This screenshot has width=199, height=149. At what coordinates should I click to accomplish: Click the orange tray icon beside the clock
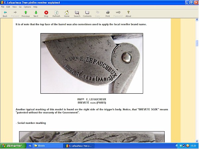coord(188,146)
